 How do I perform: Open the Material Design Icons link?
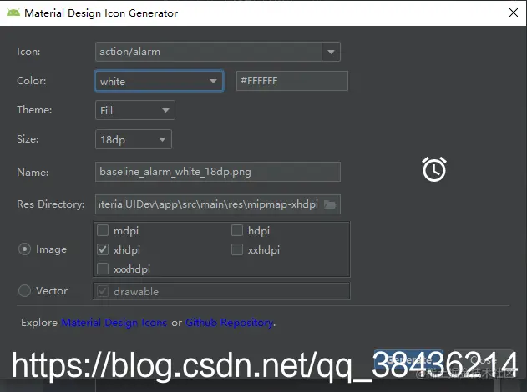(x=114, y=323)
